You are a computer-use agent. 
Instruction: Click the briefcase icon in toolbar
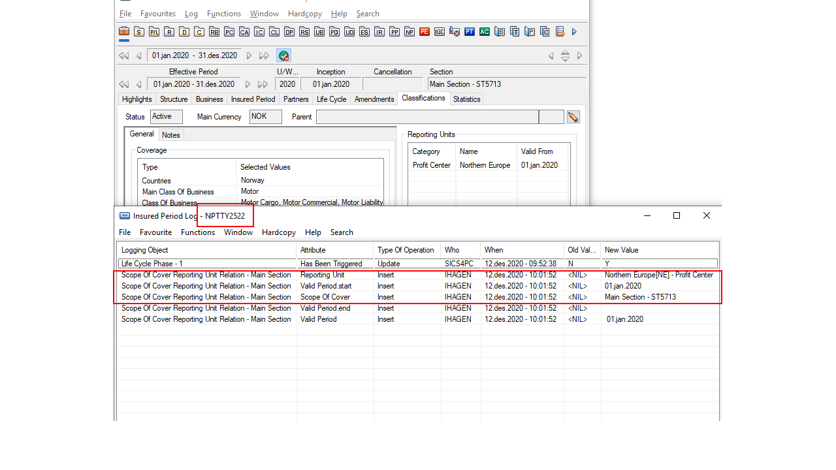click(123, 31)
